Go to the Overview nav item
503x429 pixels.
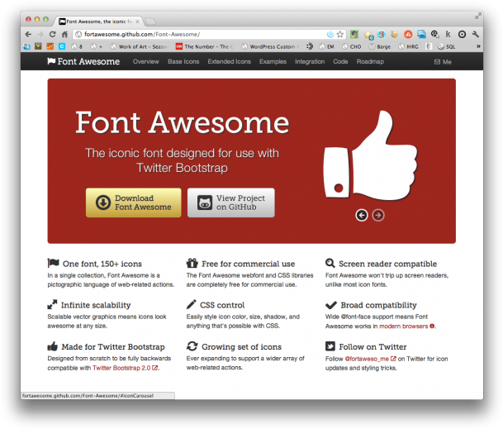(146, 62)
